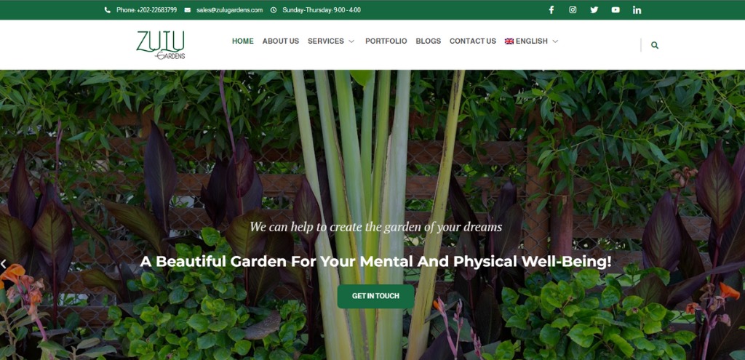Open the About Us page
This screenshot has width=745, height=360.
[281, 41]
